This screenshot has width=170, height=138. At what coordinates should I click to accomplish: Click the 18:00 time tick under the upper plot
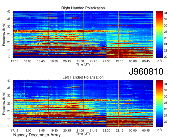28,61
